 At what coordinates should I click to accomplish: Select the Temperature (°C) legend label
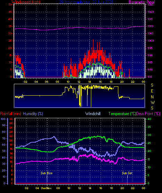(122, 114)
